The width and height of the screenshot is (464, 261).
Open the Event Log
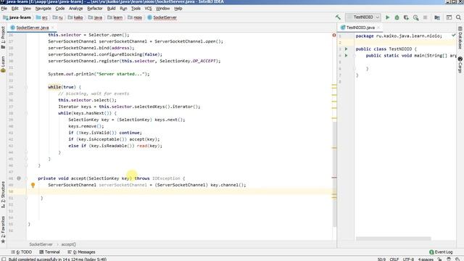click(x=441, y=252)
